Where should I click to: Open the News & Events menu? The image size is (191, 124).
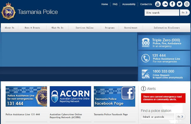(x=32, y=28)
